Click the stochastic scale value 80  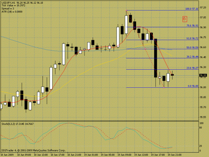(200, 128)
